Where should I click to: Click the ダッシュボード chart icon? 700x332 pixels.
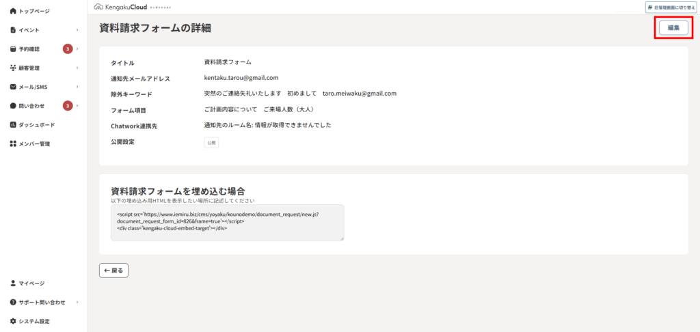[x=13, y=124]
